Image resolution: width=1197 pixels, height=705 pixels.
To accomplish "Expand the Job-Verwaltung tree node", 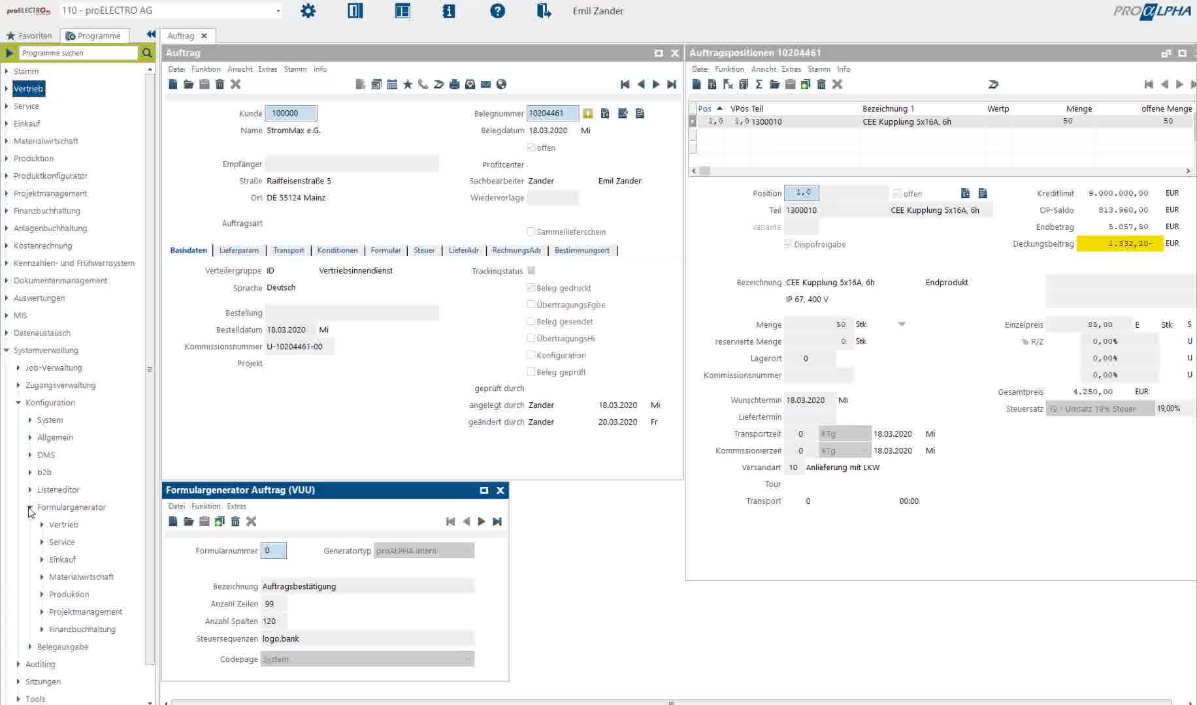I will (x=18, y=368).
